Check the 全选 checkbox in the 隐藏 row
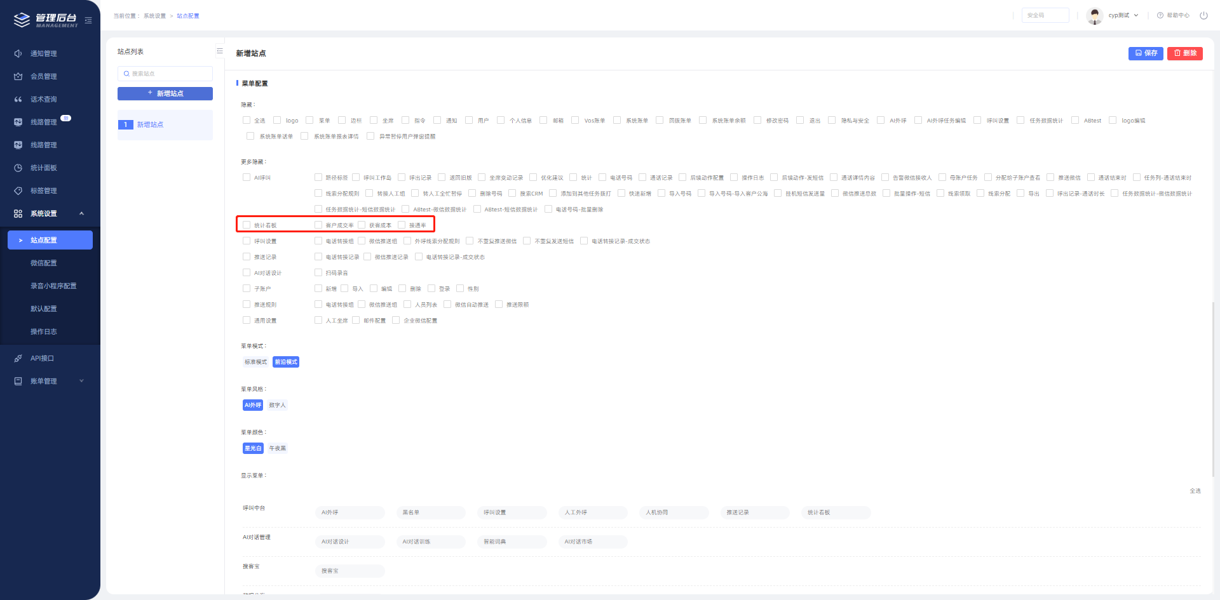1220x600 pixels. [247, 120]
